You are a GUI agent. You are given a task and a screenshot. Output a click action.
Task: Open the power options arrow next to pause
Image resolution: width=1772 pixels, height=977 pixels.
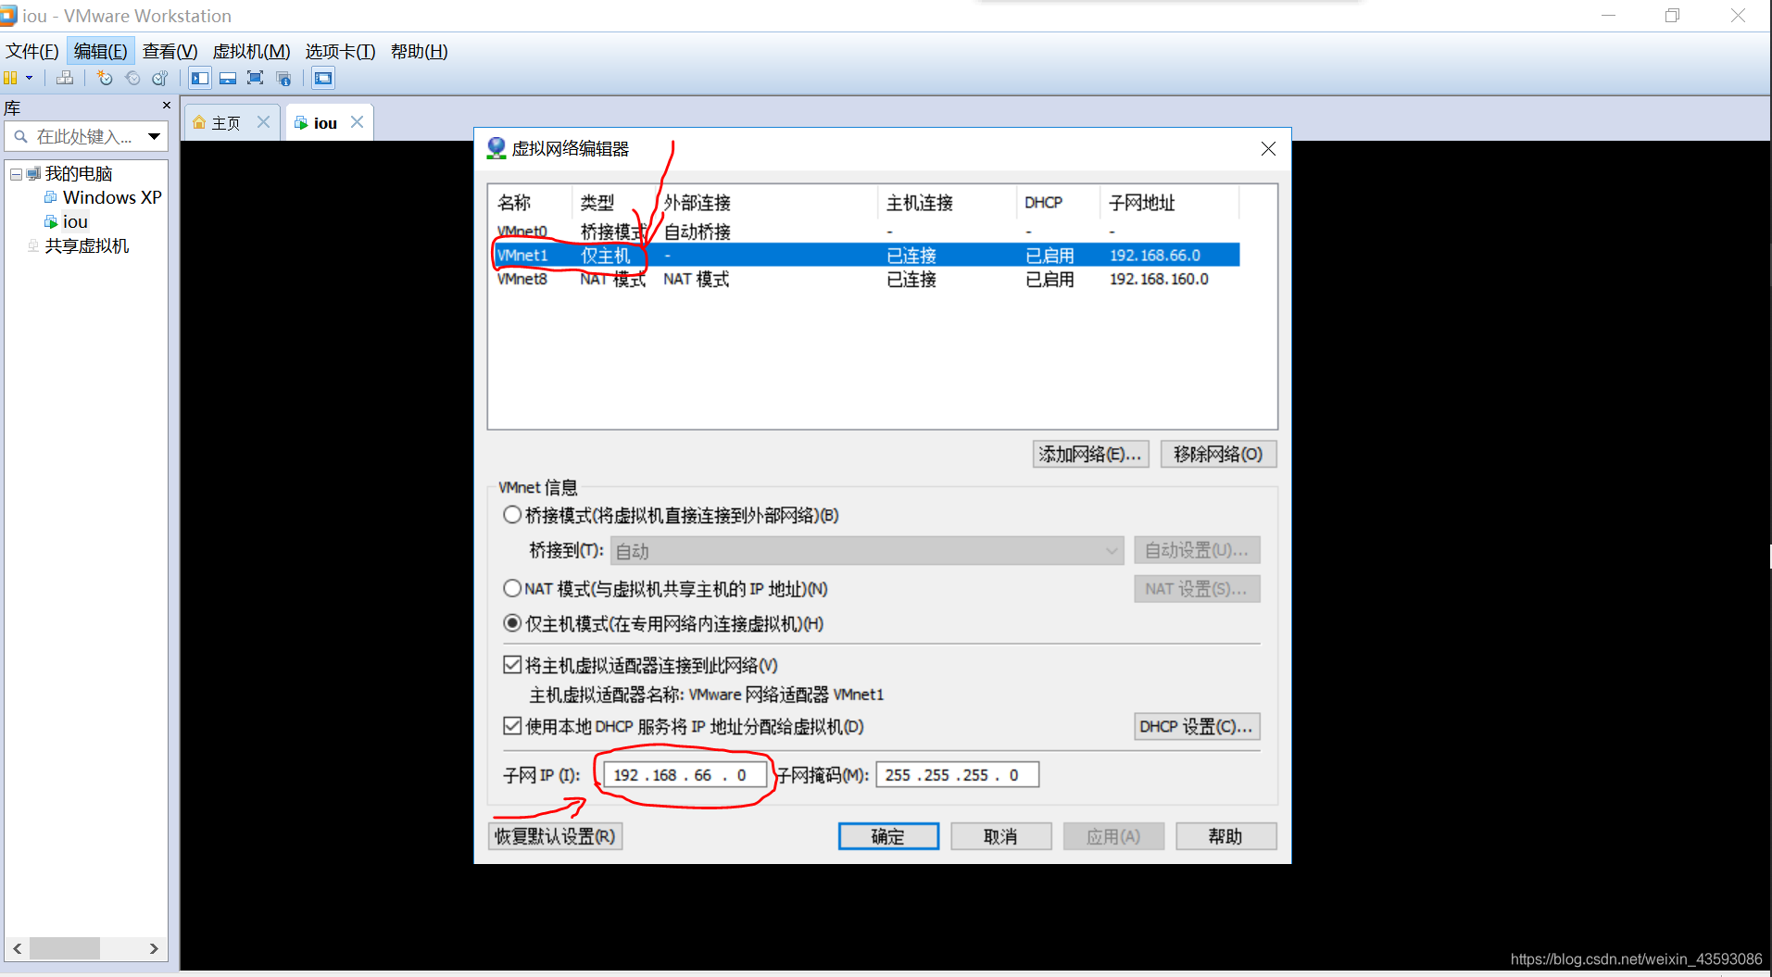[x=30, y=79]
